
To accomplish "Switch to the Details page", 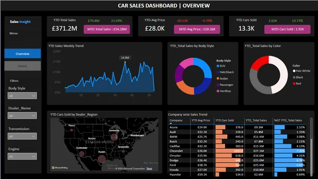I will [x=22, y=66].
